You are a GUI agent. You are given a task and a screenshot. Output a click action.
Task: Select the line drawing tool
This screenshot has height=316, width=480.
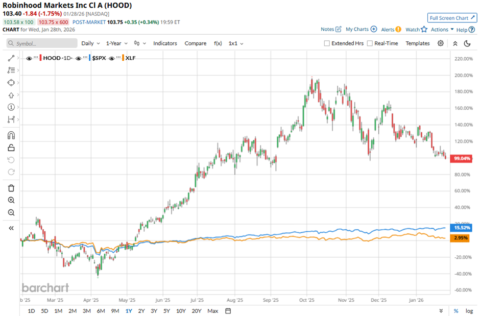click(11, 58)
